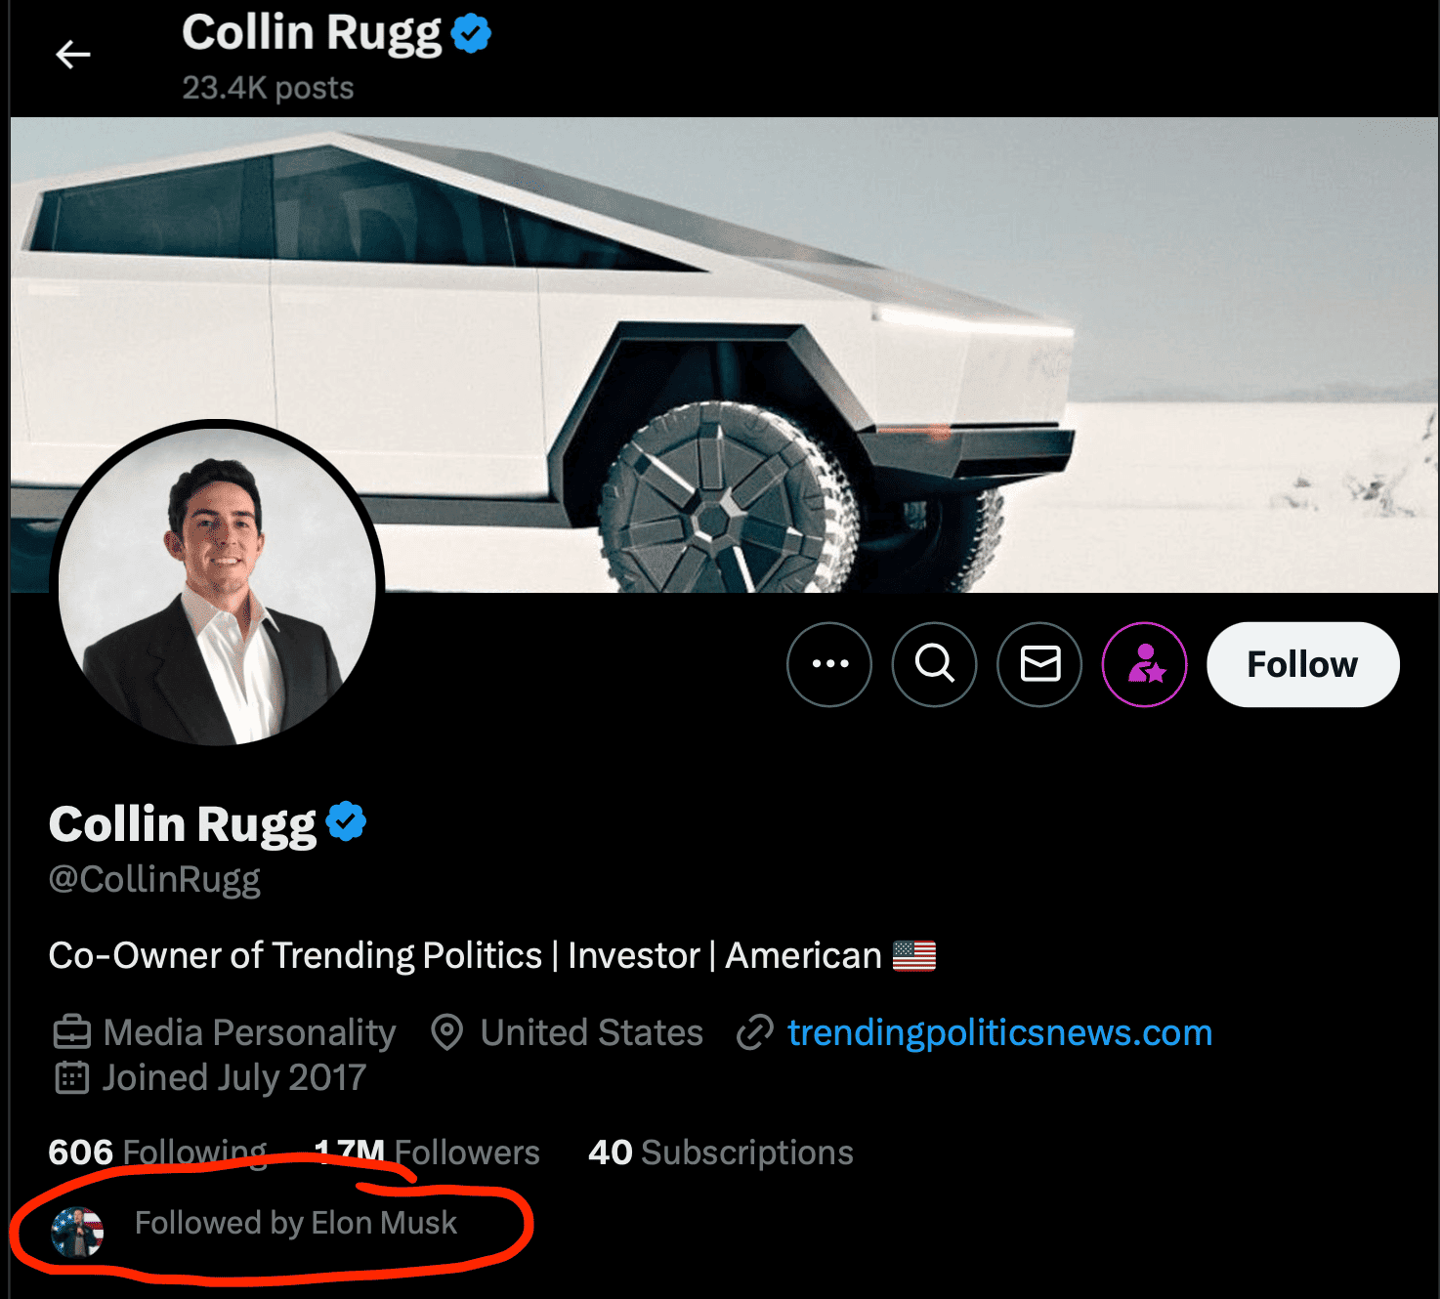Open the 40 Subscriptions list

point(721,1152)
